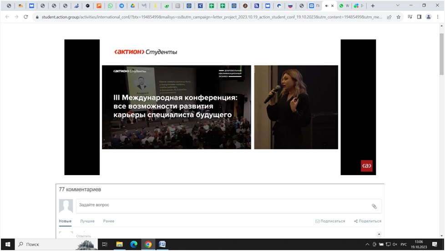Click the Подписаться link
The image size is (445, 251).
[330, 221]
